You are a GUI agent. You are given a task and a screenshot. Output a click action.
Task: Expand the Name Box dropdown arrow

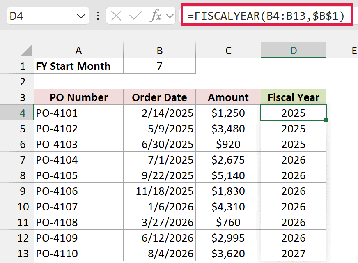click(x=81, y=16)
